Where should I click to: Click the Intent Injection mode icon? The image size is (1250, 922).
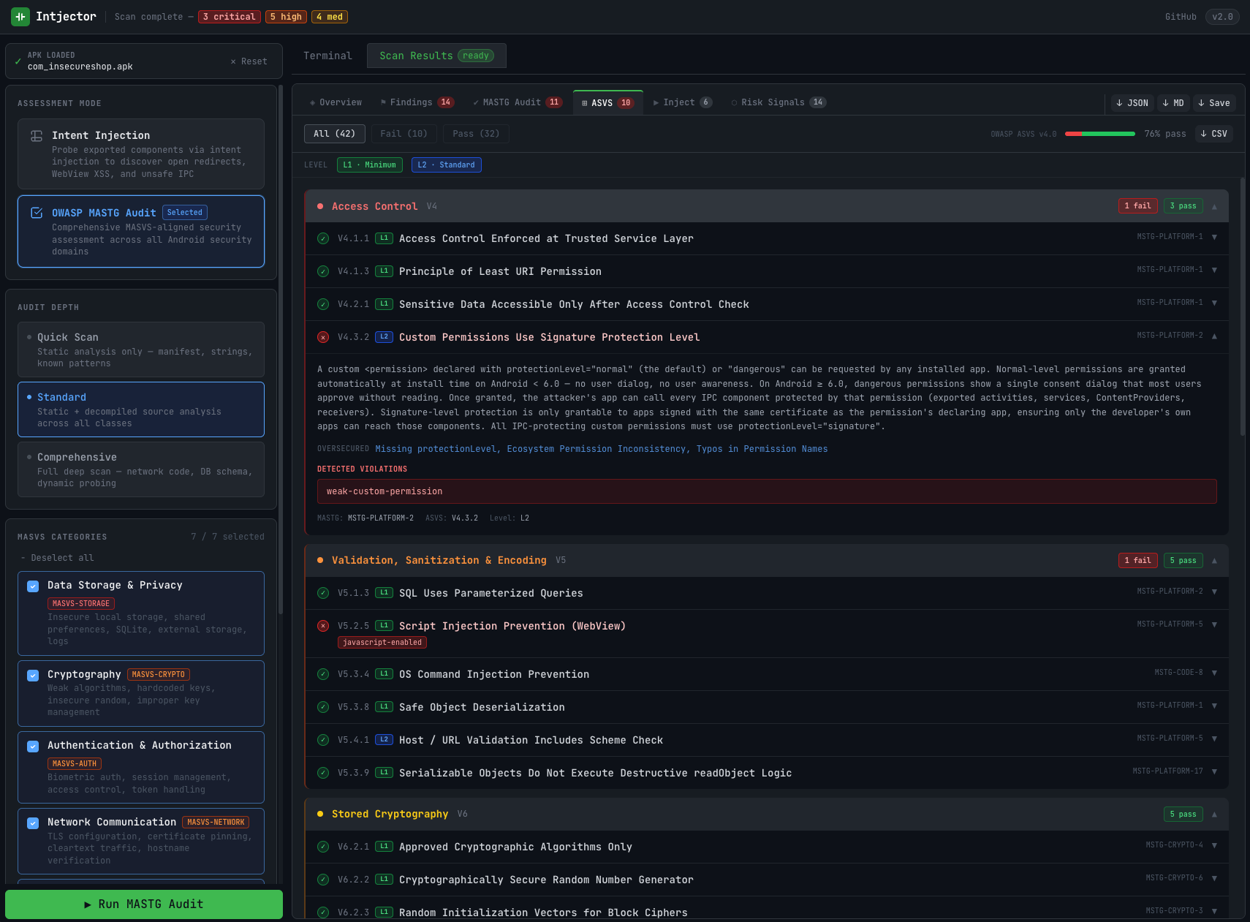point(37,136)
